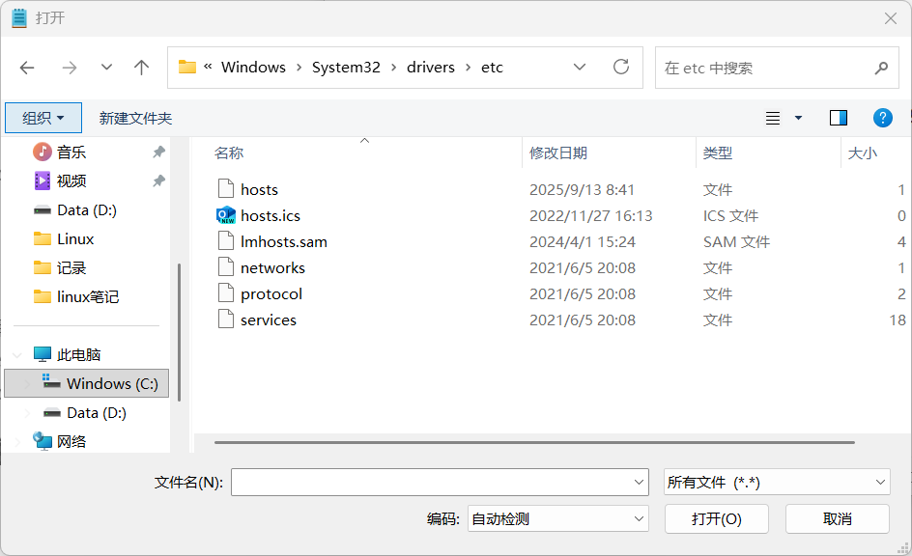The width and height of the screenshot is (912, 556).
Task: Sort by 修改日期 column header
Action: point(557,153)
